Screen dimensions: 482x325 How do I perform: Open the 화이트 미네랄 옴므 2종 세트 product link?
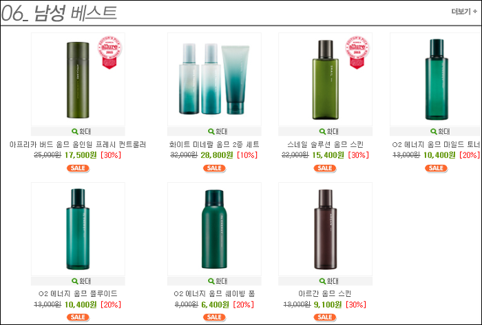pyautogui.click(x=214, y=144)
